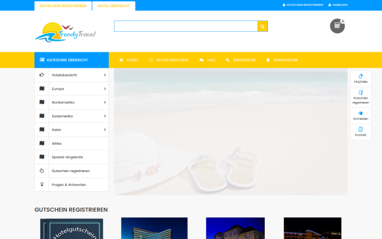Expand the Hotelübersicht category chevron

pos(105,75)
